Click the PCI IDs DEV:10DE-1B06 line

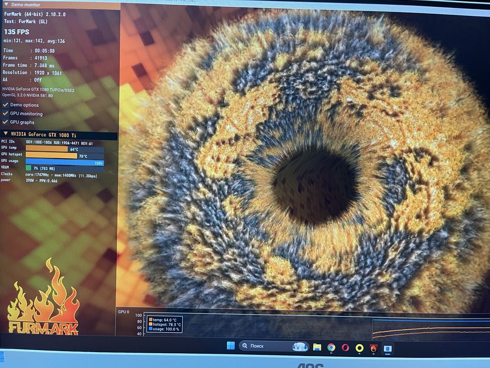point(47,142)
